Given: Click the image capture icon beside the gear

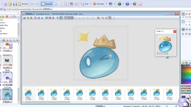Looking at the screenshot, I should tap(72, 4).
